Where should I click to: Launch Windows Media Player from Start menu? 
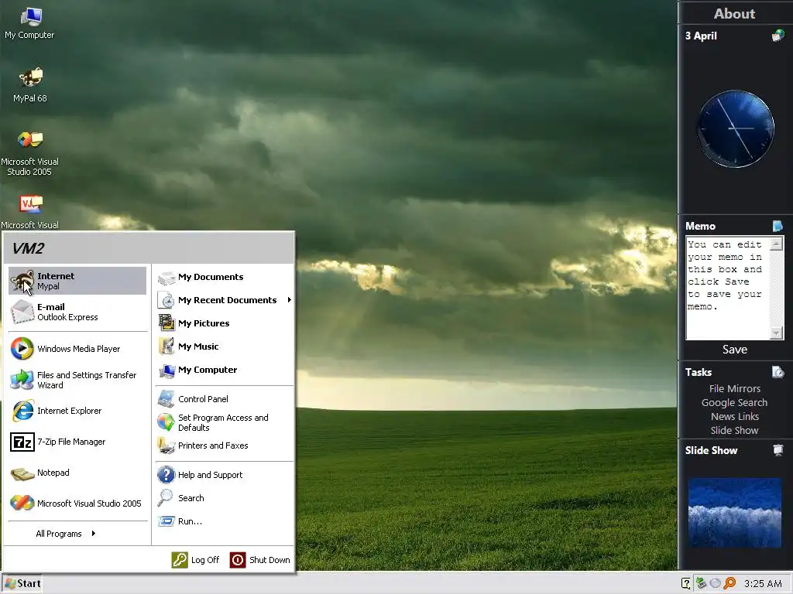tap(77, 349)
